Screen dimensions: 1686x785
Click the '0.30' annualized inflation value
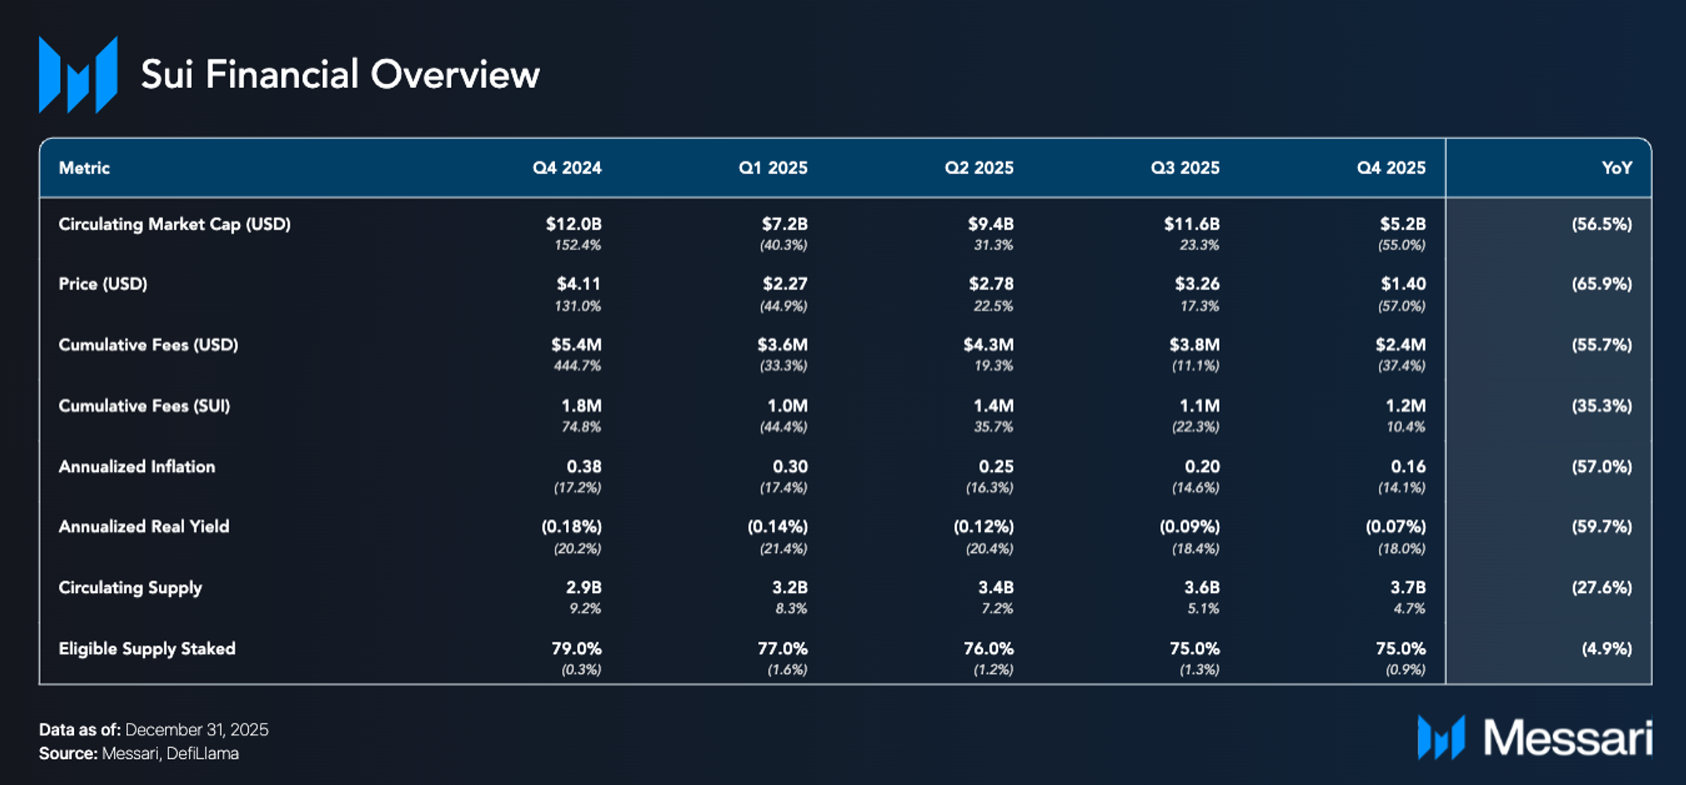[790, 466]
